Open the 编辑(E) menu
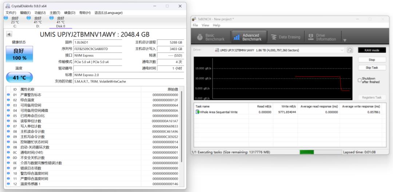 tap(25, 13)
